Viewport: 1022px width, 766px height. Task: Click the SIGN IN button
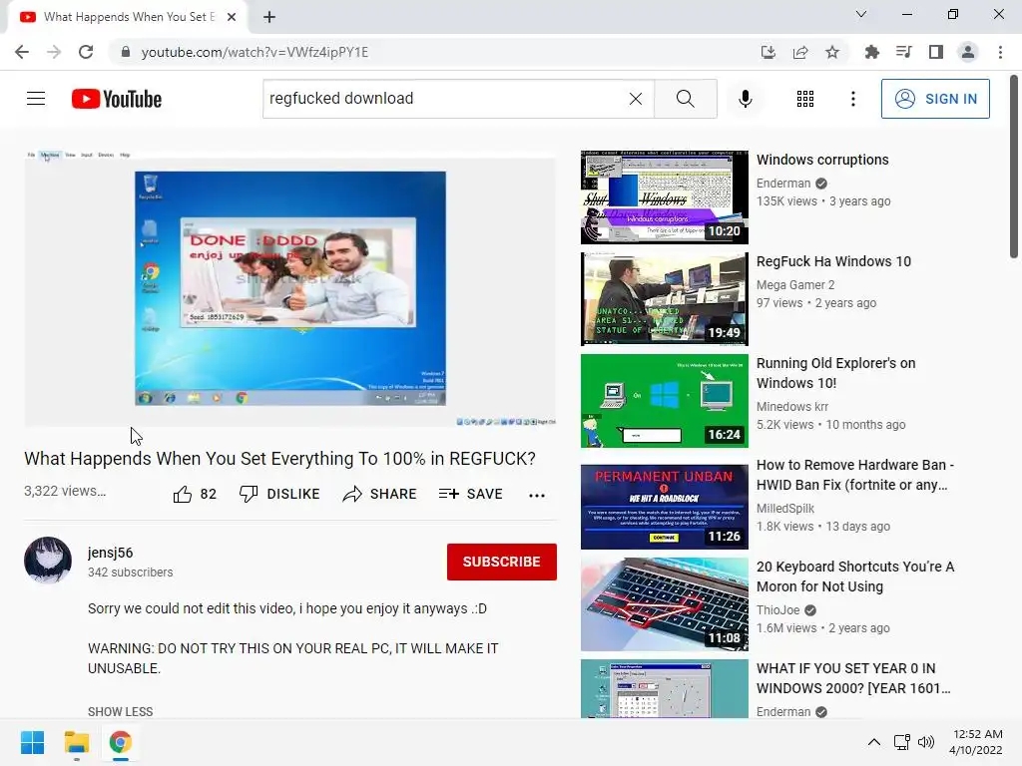pyautogui.click(x=935, y=99)
